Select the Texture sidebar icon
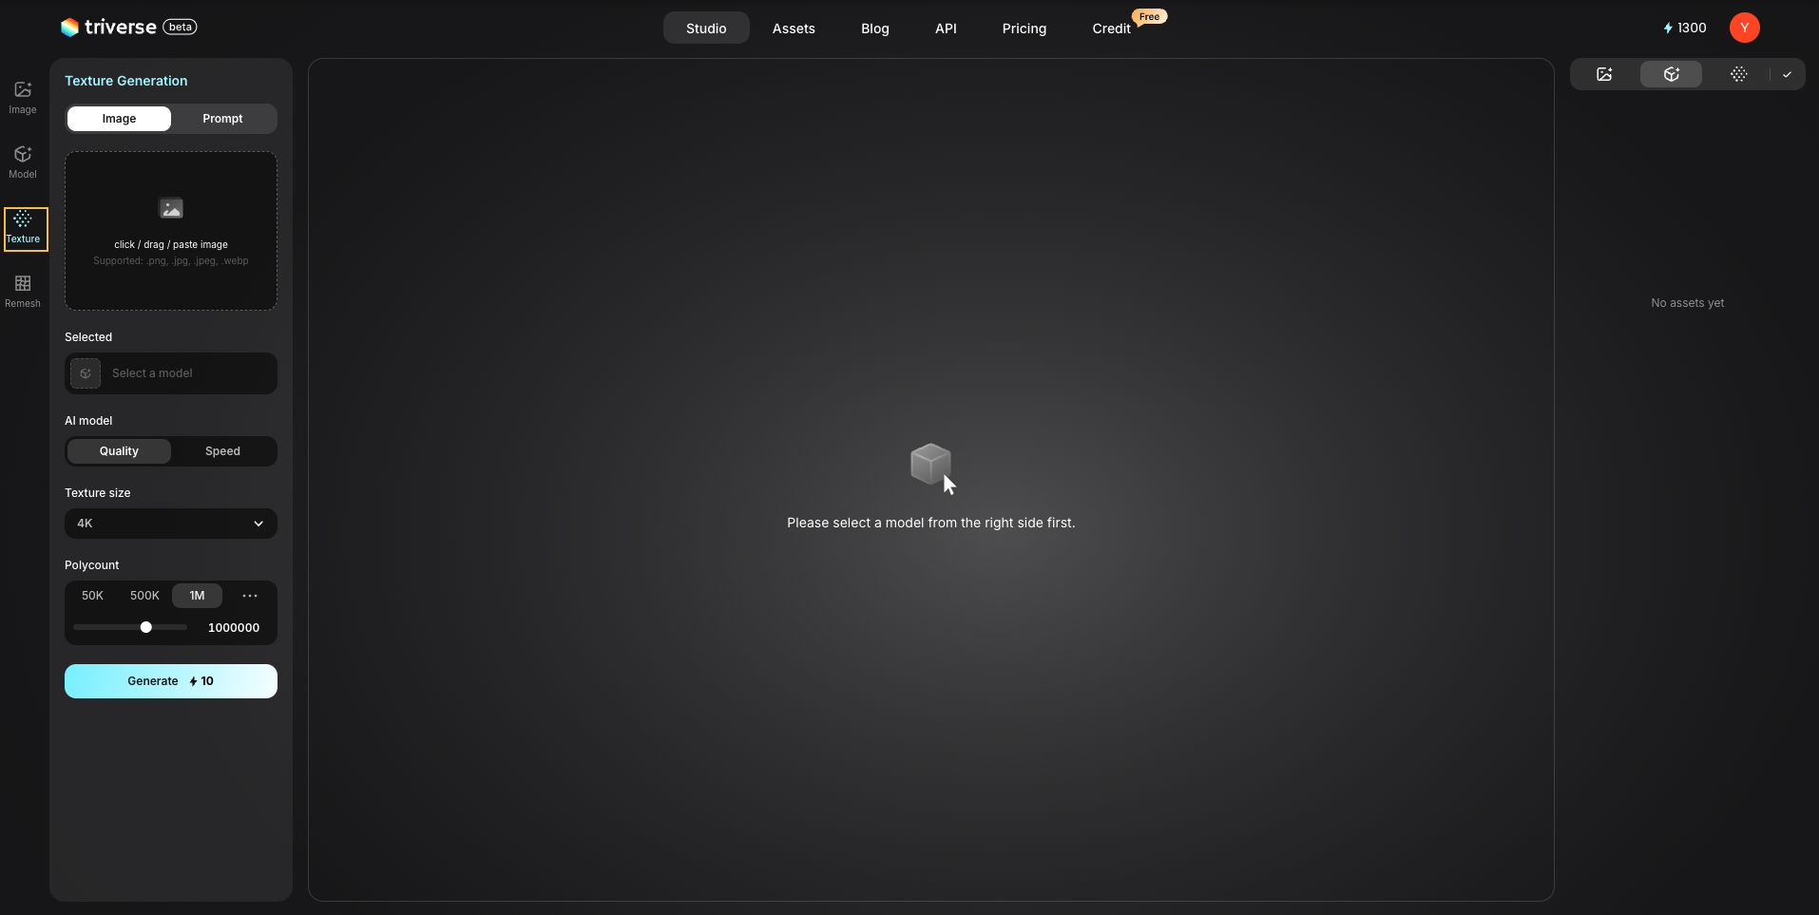1819x915 pixels. 24,228
